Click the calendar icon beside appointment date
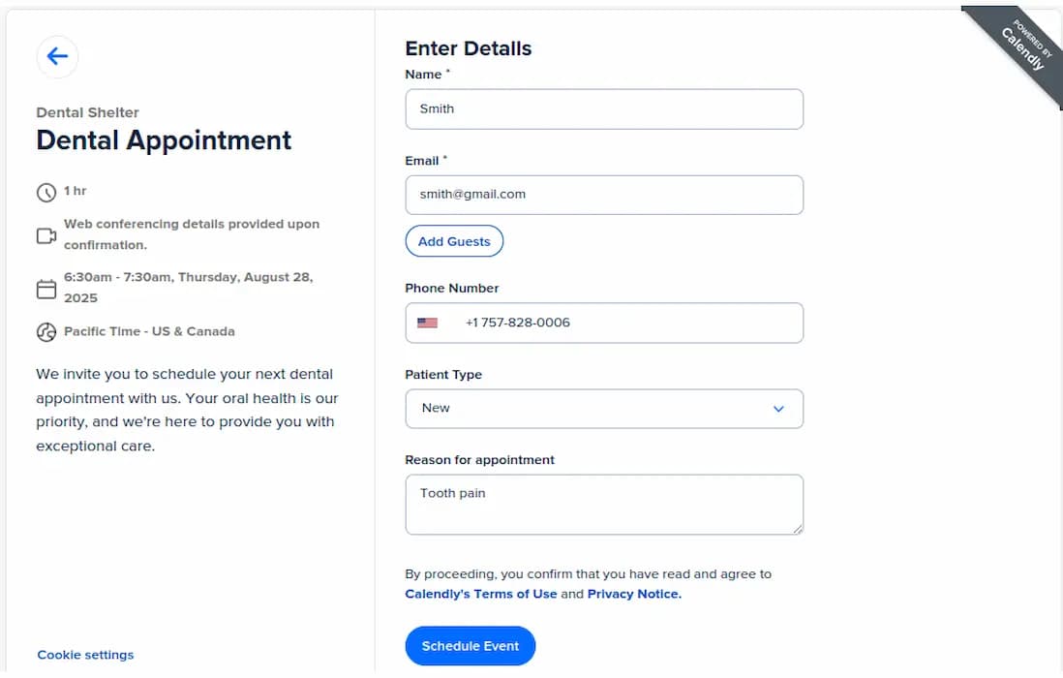Image resolution: width=1063 pixels, height=678 pixels. pos(46,289)
